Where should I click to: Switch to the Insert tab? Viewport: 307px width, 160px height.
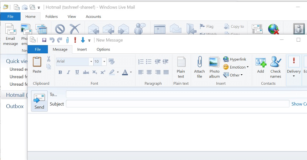82,49
